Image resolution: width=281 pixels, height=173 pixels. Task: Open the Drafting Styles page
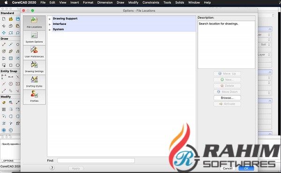(34, 82)
